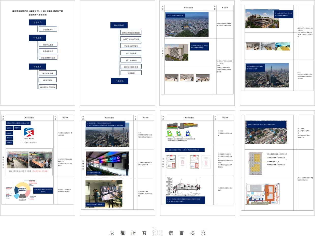Click the 智慧應用 heading box
The image size is (315, 247).
[x=37, y=67]
